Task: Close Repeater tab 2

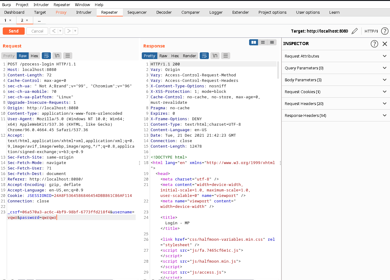Action: click(x=27, y=20)
